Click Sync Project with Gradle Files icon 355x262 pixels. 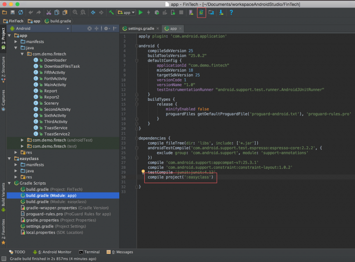tap(202, 12)
